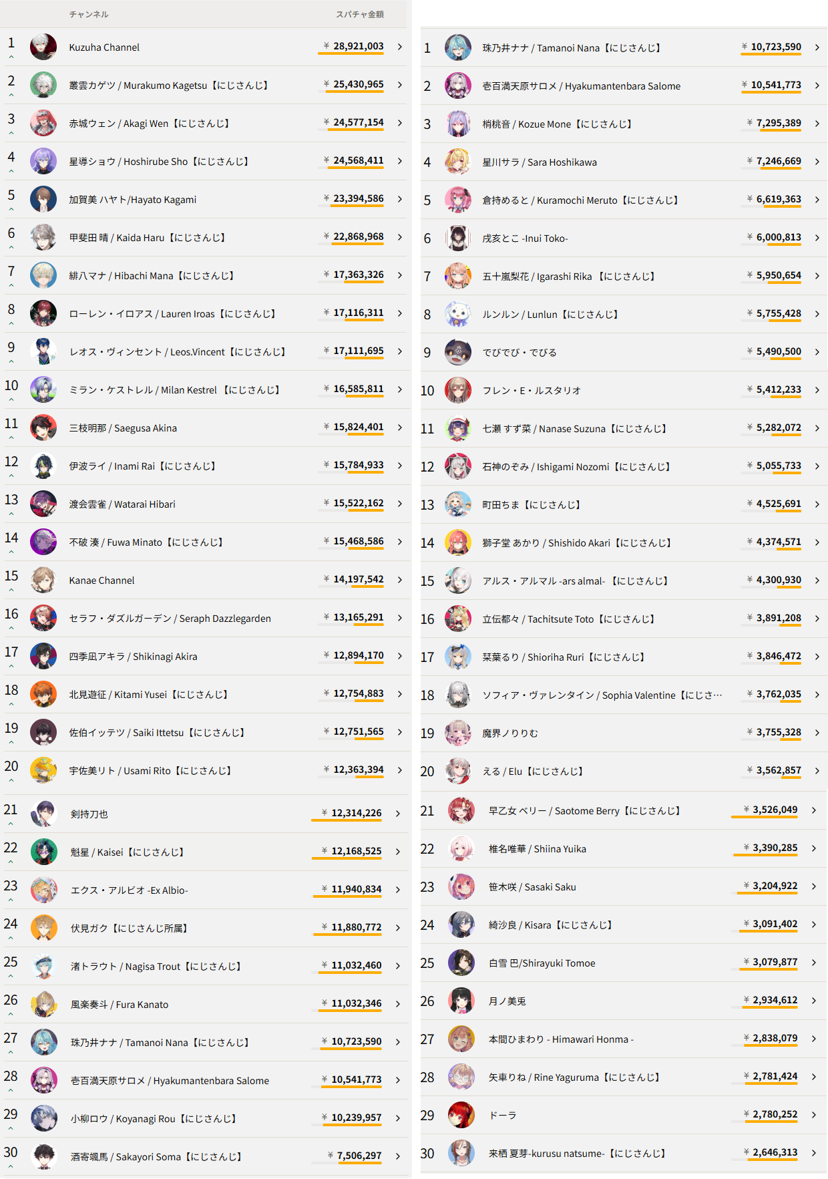Click Inui Toko's avatar icon
The image size is (828, 1179).
tap(458, 238)
